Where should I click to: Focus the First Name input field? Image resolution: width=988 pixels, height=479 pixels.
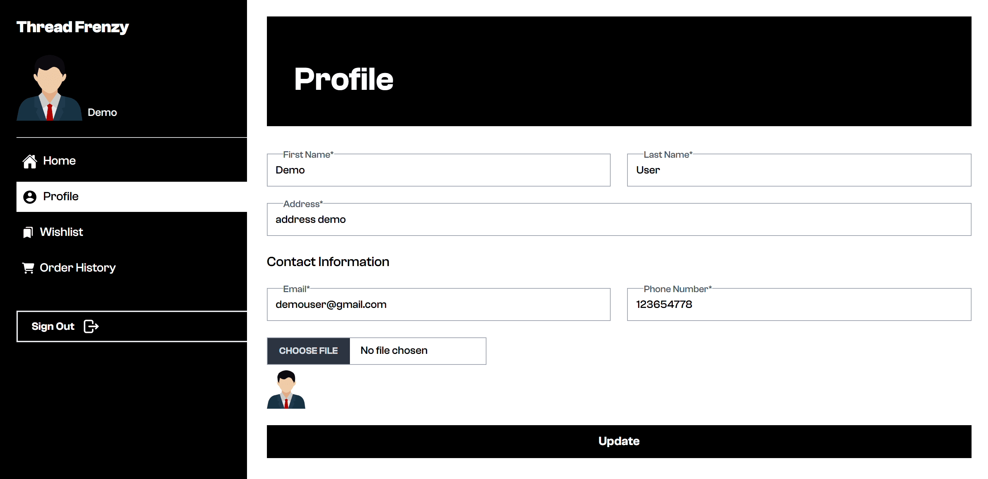coord(438,170)
